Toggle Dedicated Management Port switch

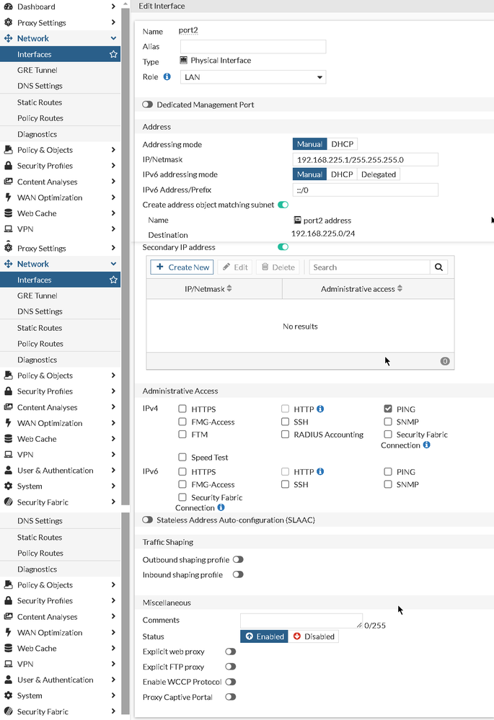pyautogui.click(x=148, y=105)
